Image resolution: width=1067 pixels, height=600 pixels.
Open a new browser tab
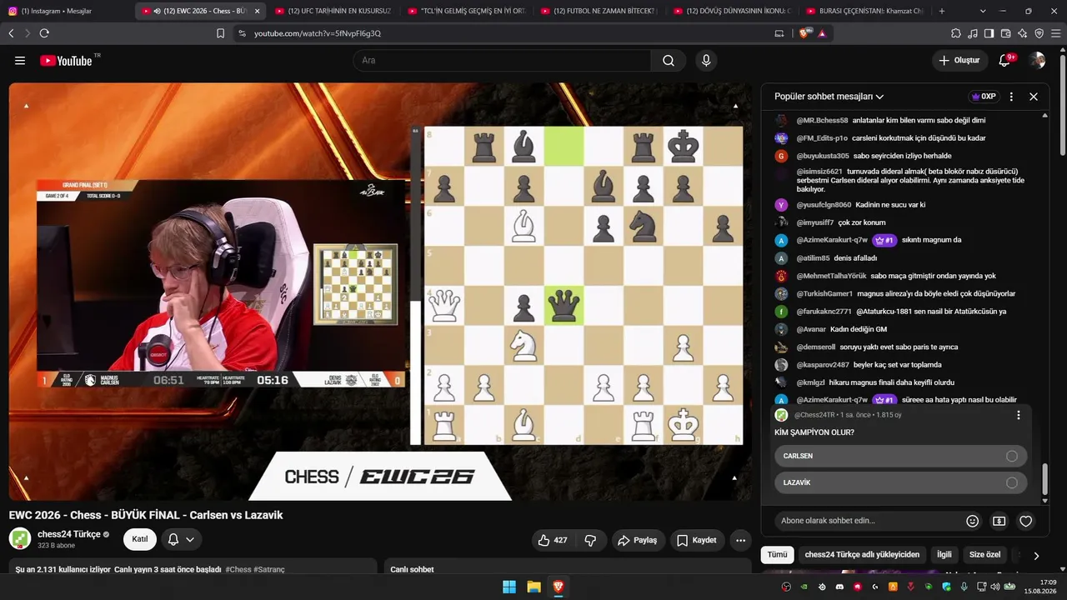tap(942, 11)
